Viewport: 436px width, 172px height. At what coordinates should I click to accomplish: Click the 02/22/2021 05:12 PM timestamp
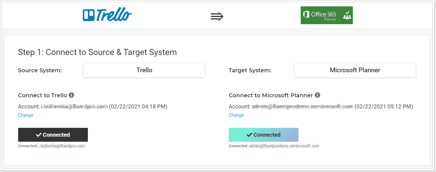pyautogui.click(x=384, y=106)
